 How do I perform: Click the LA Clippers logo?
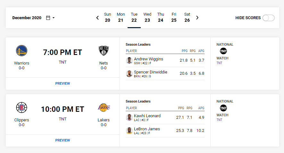(21, 108)
